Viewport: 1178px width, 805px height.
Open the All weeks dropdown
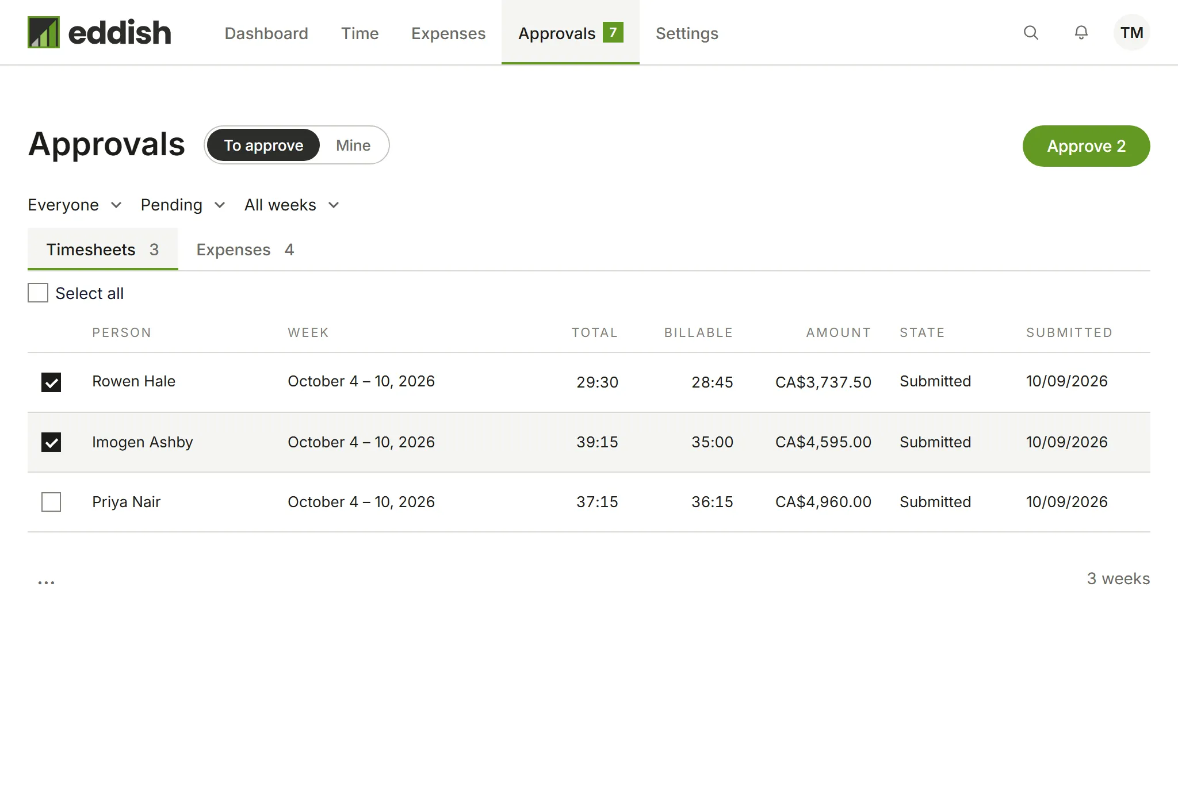292,205
